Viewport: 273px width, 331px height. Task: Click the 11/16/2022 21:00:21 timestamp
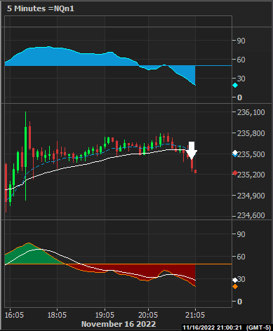tap(212, 327)
